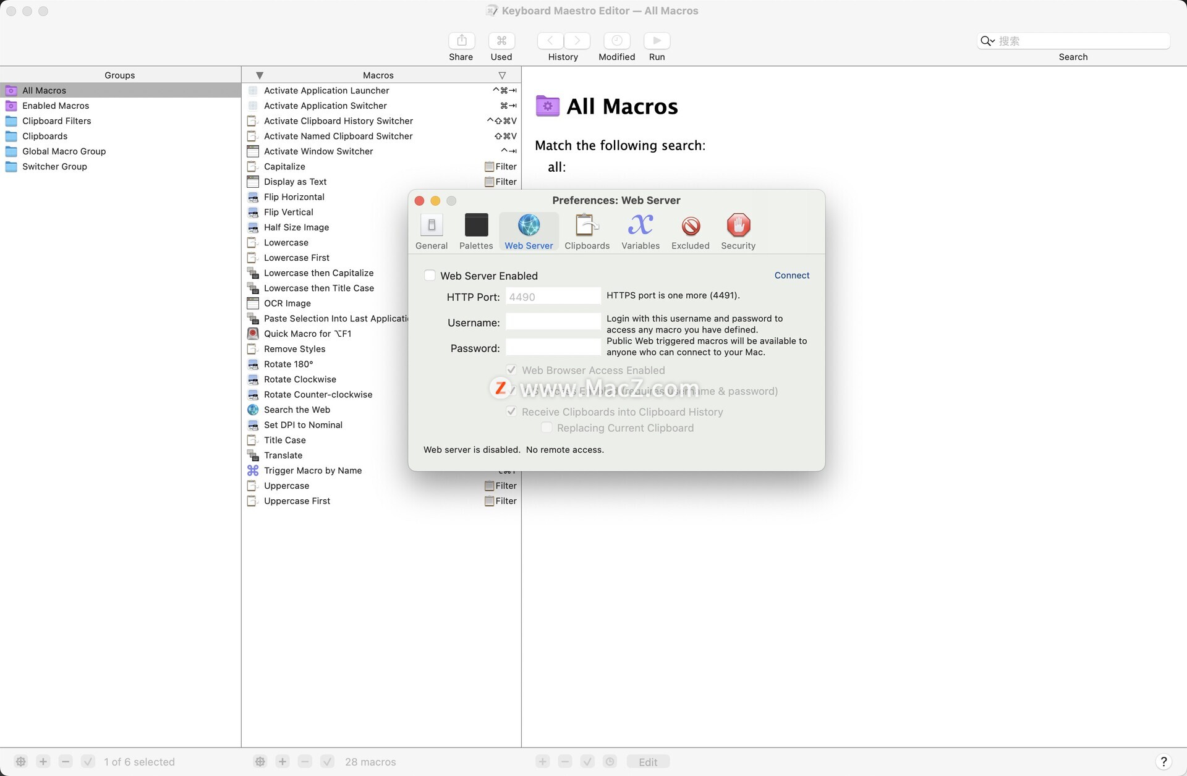Screen dimensions: 1187x776
Task: Click the Translate macro icon
Action: tap(253, 455)
